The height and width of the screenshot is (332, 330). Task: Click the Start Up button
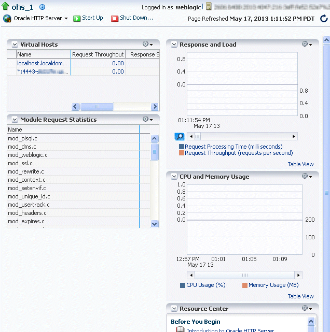coord(88,18)
